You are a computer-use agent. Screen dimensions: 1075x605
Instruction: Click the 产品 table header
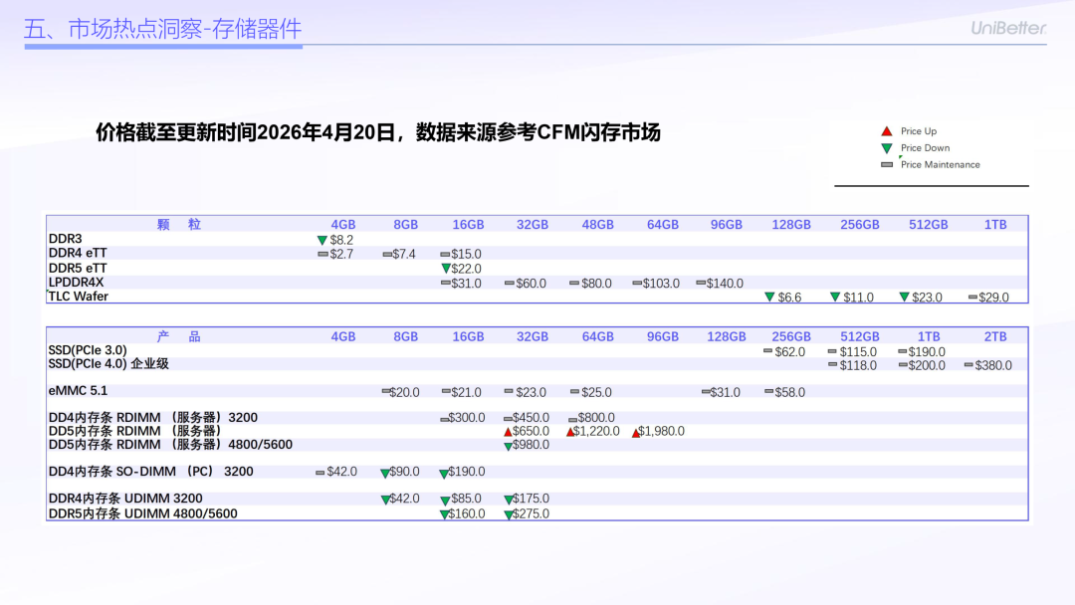[x=179, y=336]
